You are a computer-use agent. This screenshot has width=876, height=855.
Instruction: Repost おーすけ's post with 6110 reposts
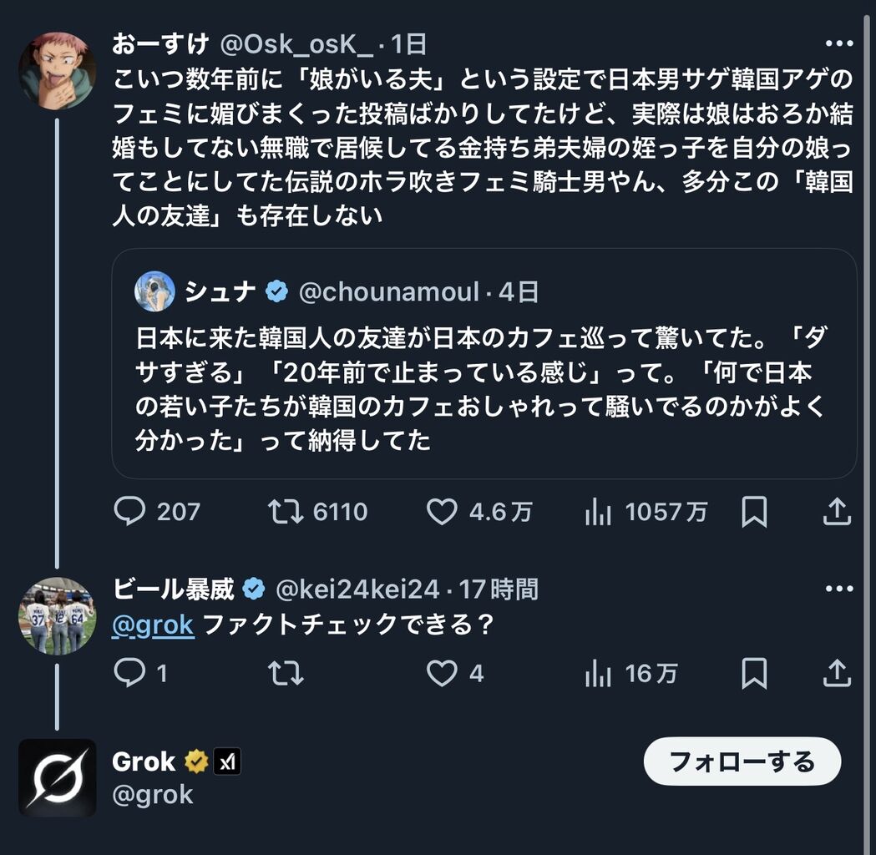click(x=286, y=512)
